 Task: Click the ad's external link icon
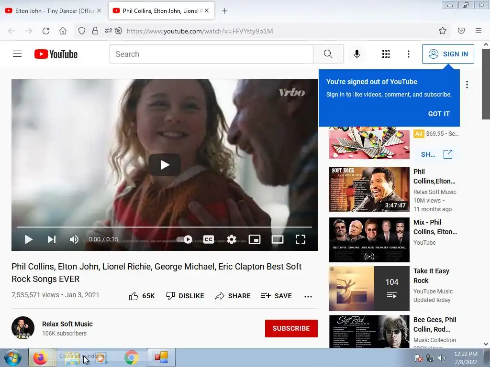pos(448,154)
